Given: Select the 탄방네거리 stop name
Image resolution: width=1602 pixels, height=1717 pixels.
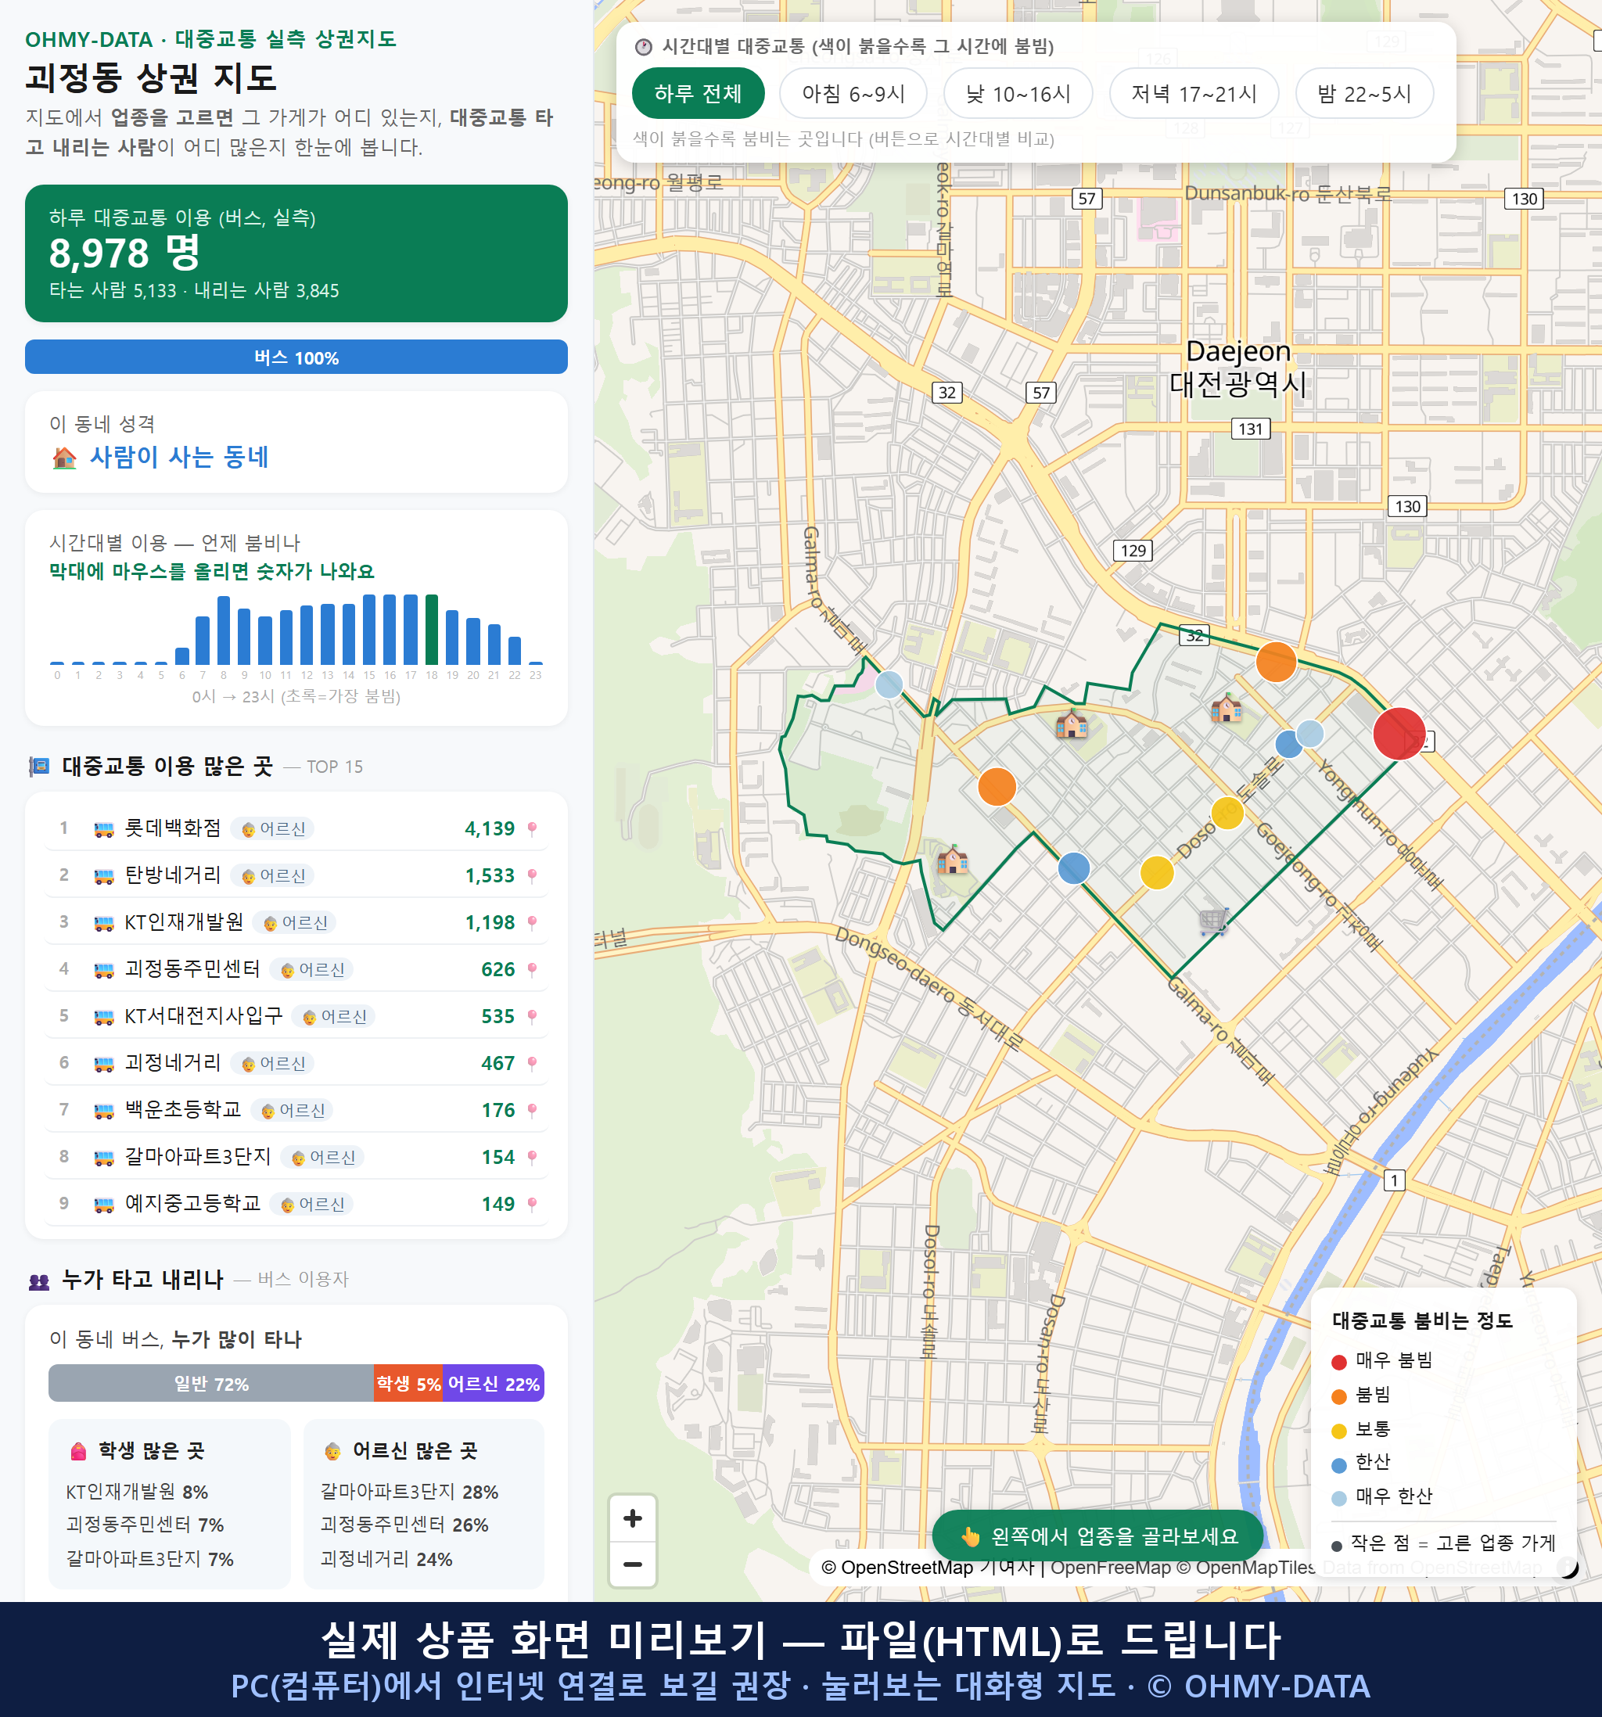Looking at the screenshot, I should [x=173, y=875].
